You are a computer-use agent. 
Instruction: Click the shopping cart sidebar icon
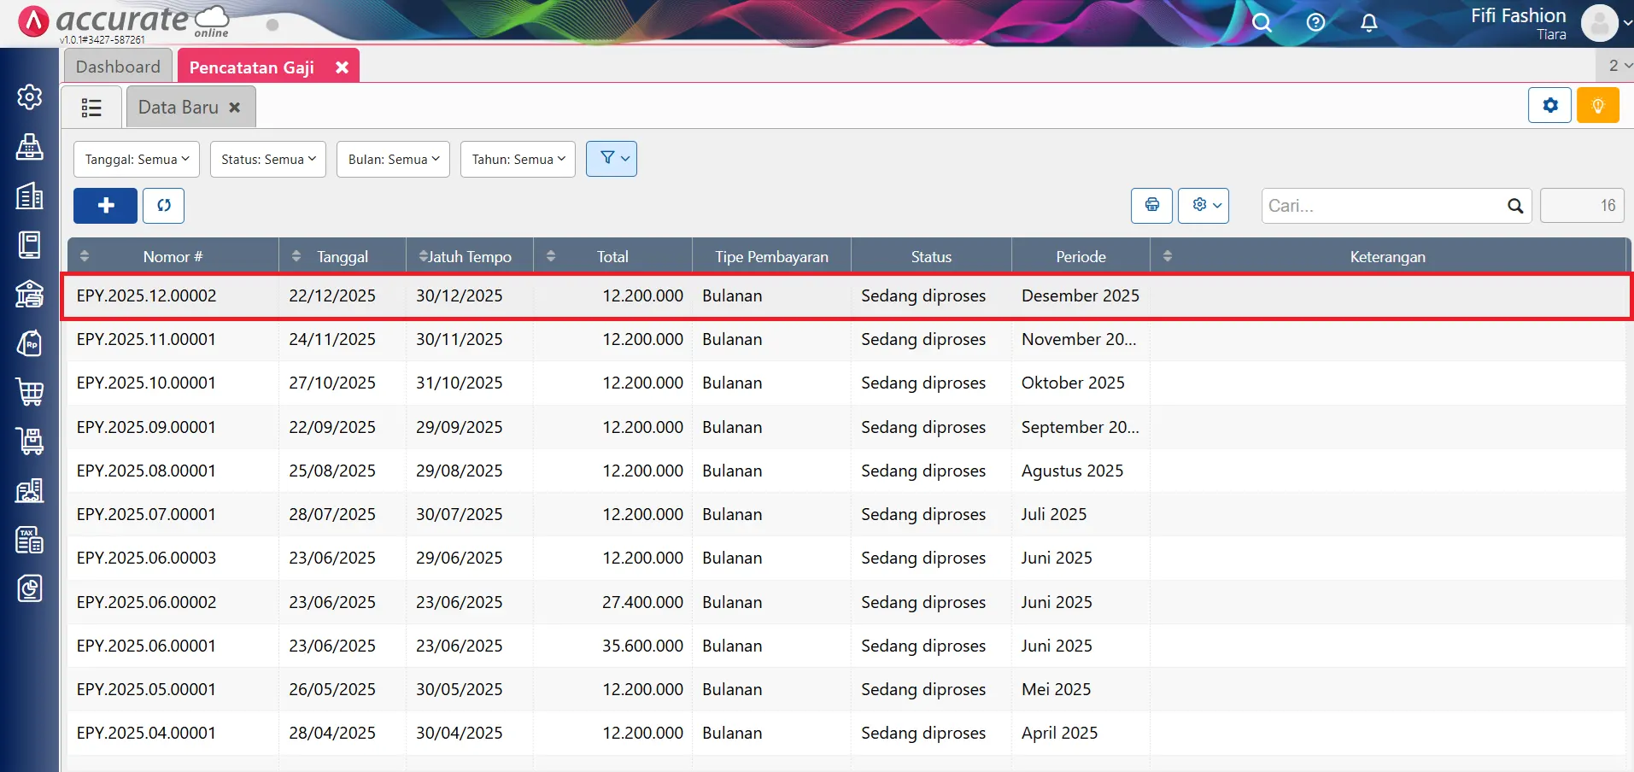click(x=30, y=392)
